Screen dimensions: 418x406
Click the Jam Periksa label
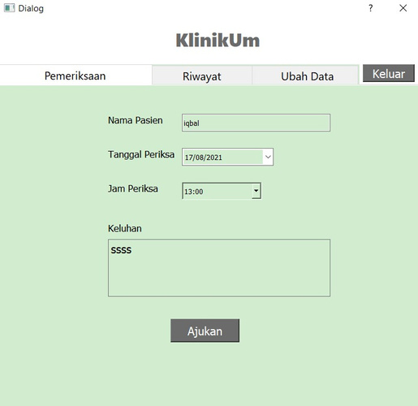click(133, 188)
